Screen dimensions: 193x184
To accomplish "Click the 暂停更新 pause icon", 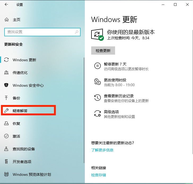I will (98, 66).
